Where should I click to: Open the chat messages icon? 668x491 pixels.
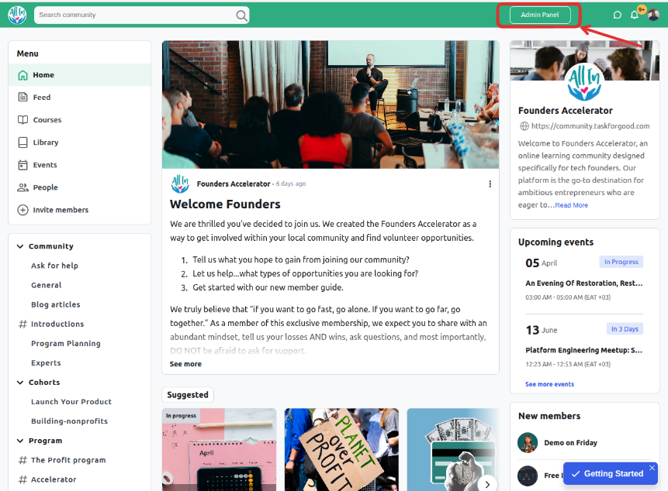click(x=617, y=15)
